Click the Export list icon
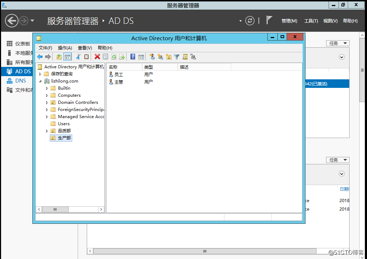 pos(122,57)
